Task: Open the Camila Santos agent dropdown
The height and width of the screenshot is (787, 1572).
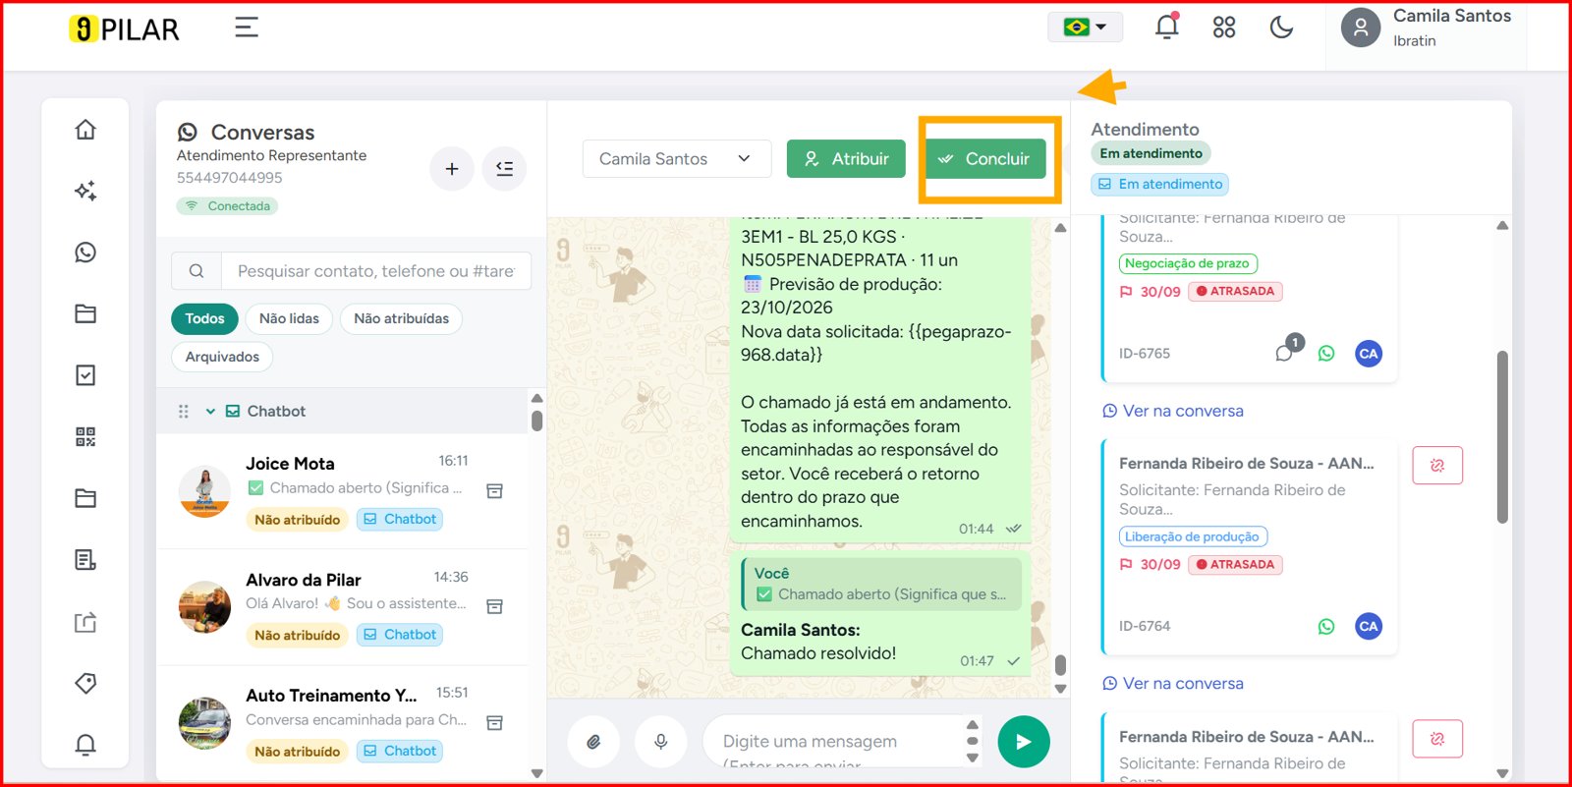Action: click(677, 159)
